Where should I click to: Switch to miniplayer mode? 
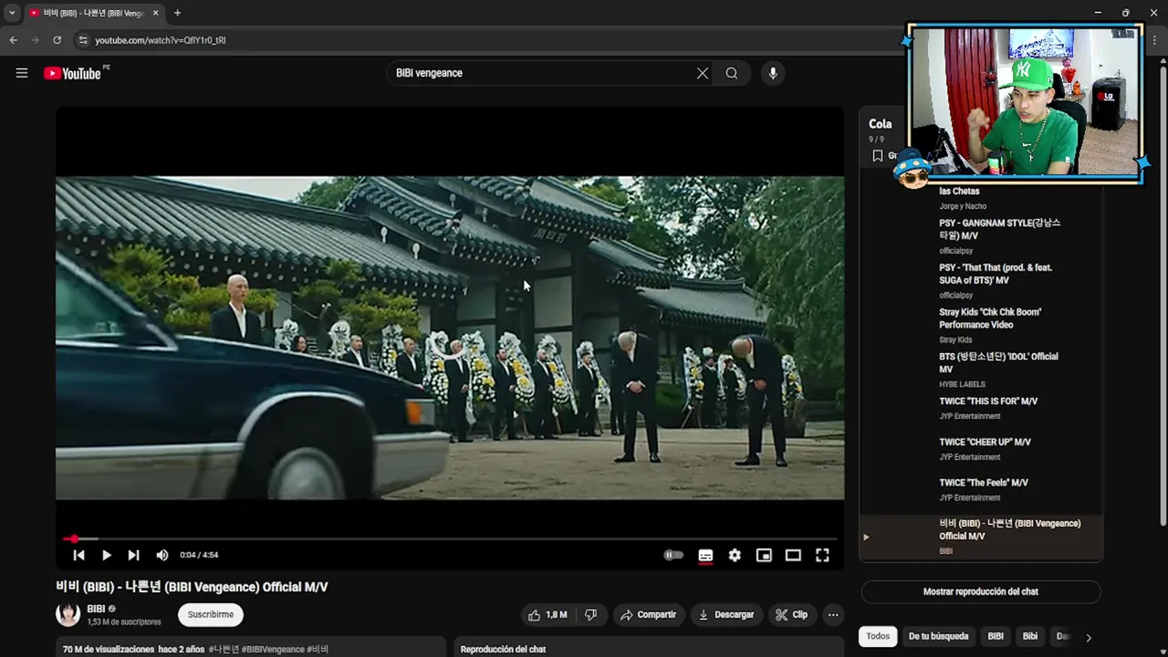(764, 555)
